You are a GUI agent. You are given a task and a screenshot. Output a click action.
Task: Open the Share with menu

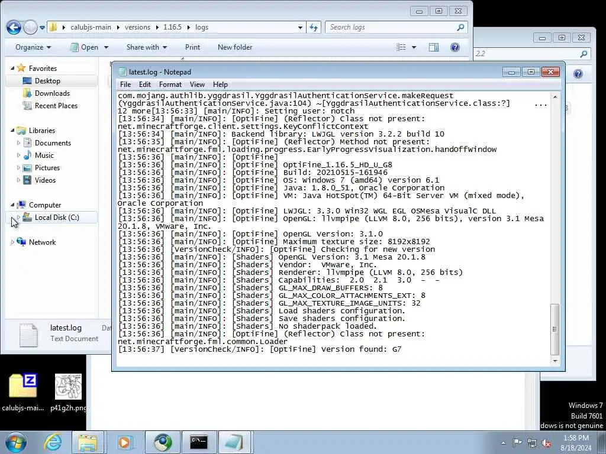[x=147, y=47]
